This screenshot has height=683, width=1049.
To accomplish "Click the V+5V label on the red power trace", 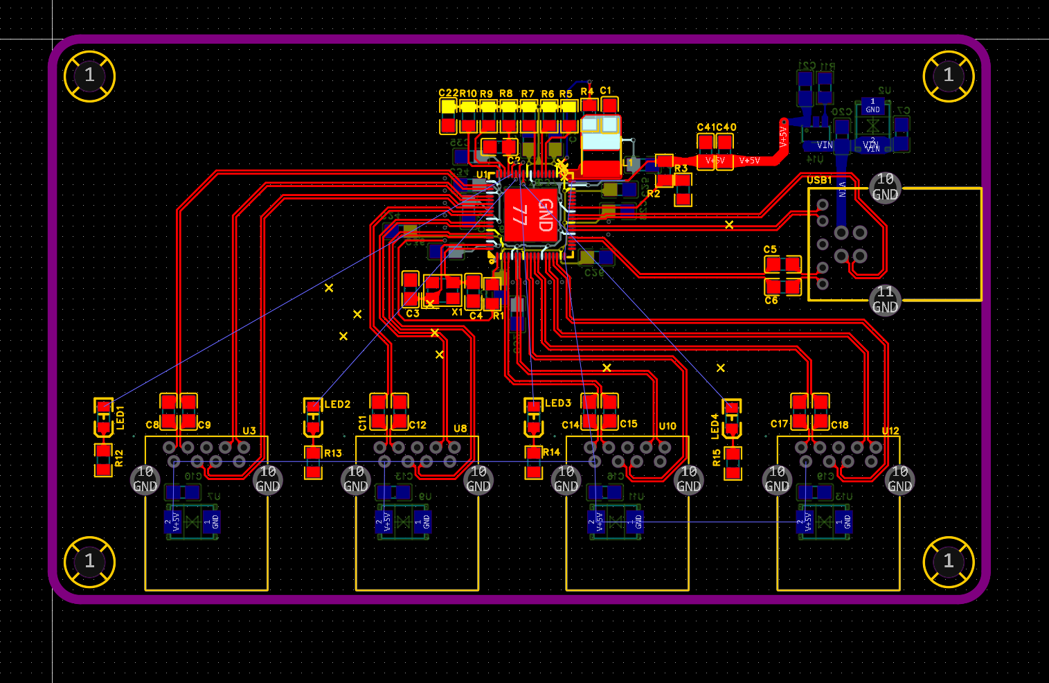I will tap(749, 161).
